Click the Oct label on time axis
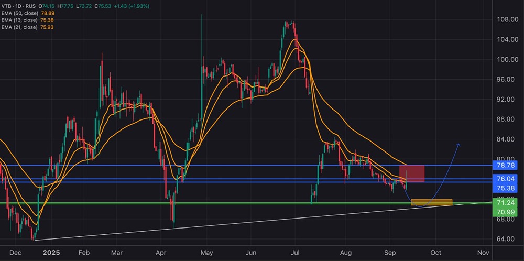The width and height of the screenshot is (524, 261). tap(436, 253)
